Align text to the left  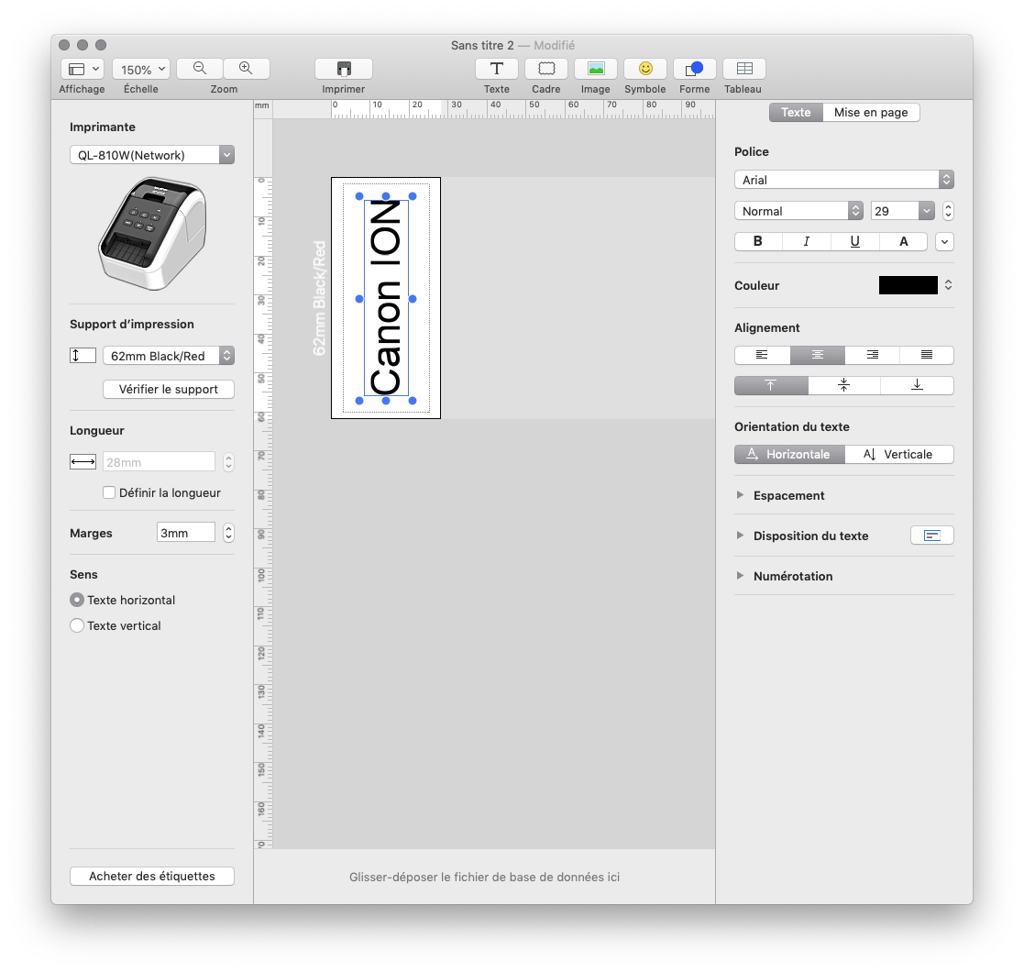[762, 356]
